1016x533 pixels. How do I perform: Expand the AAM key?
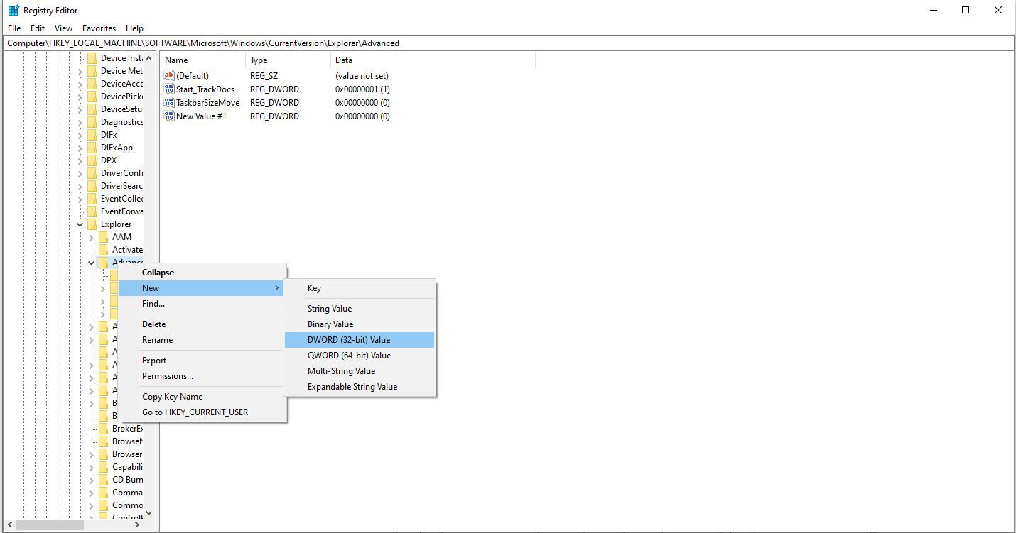click(x=91, y=237)
